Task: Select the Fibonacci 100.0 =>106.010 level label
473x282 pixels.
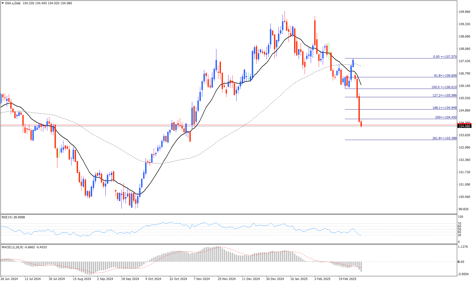Action: coord(444,87)
